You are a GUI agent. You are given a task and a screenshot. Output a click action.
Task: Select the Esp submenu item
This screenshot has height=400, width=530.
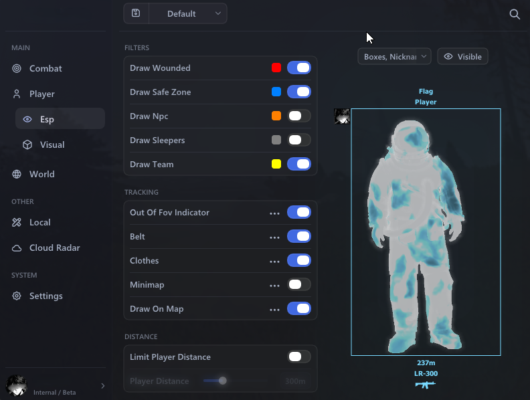tap(60, 118)
